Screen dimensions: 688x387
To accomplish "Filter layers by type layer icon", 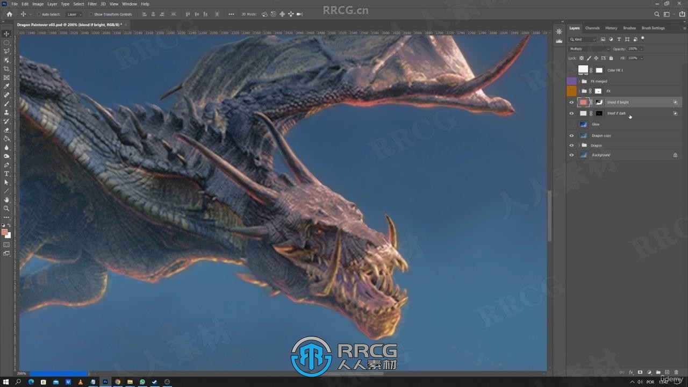I will [619, 39].
